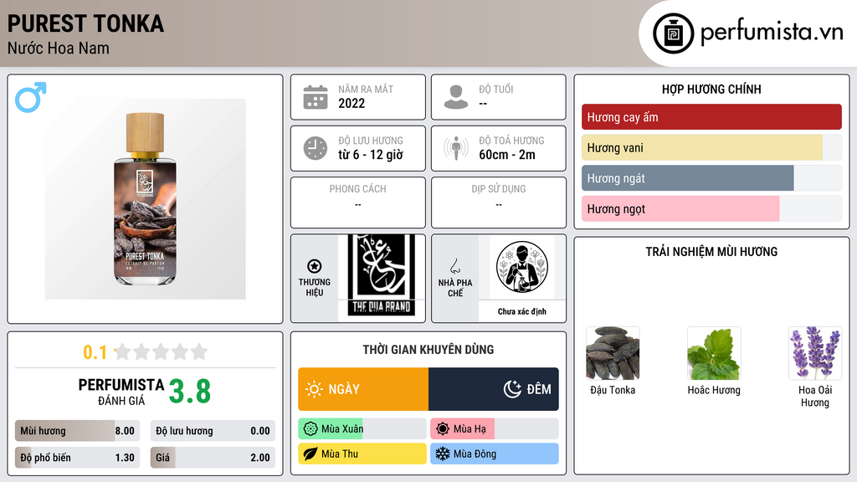857x482 pixels.
Task: Open the Purest Tonka bottle image
Action: 146,199
